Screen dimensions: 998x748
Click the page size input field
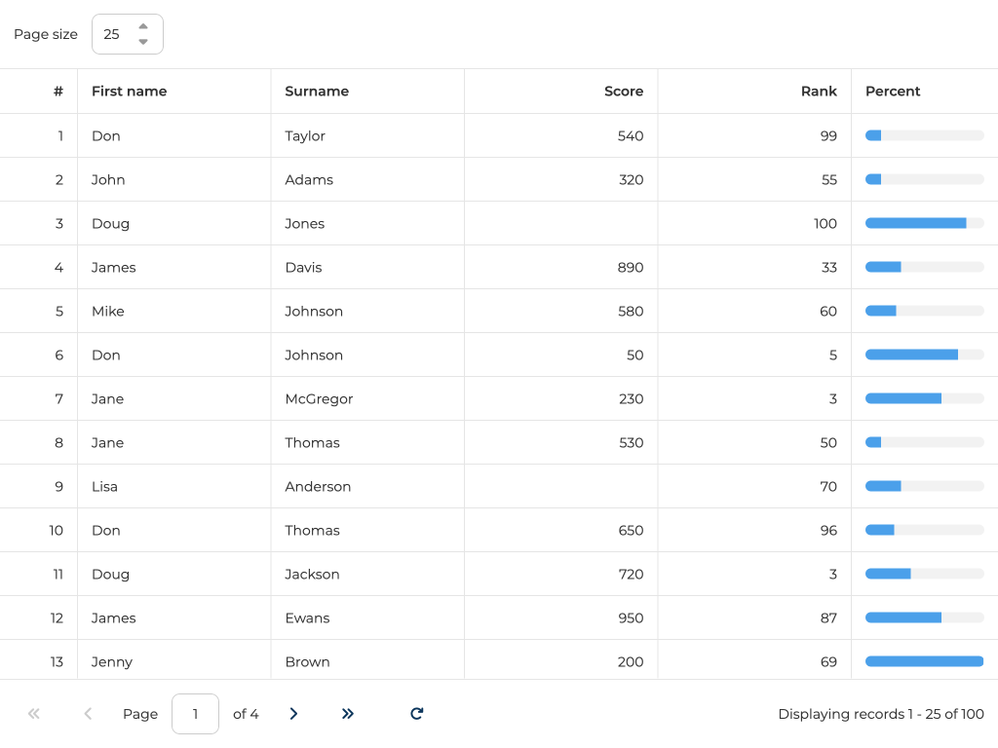pyautogui.click(x=115, y=34)
